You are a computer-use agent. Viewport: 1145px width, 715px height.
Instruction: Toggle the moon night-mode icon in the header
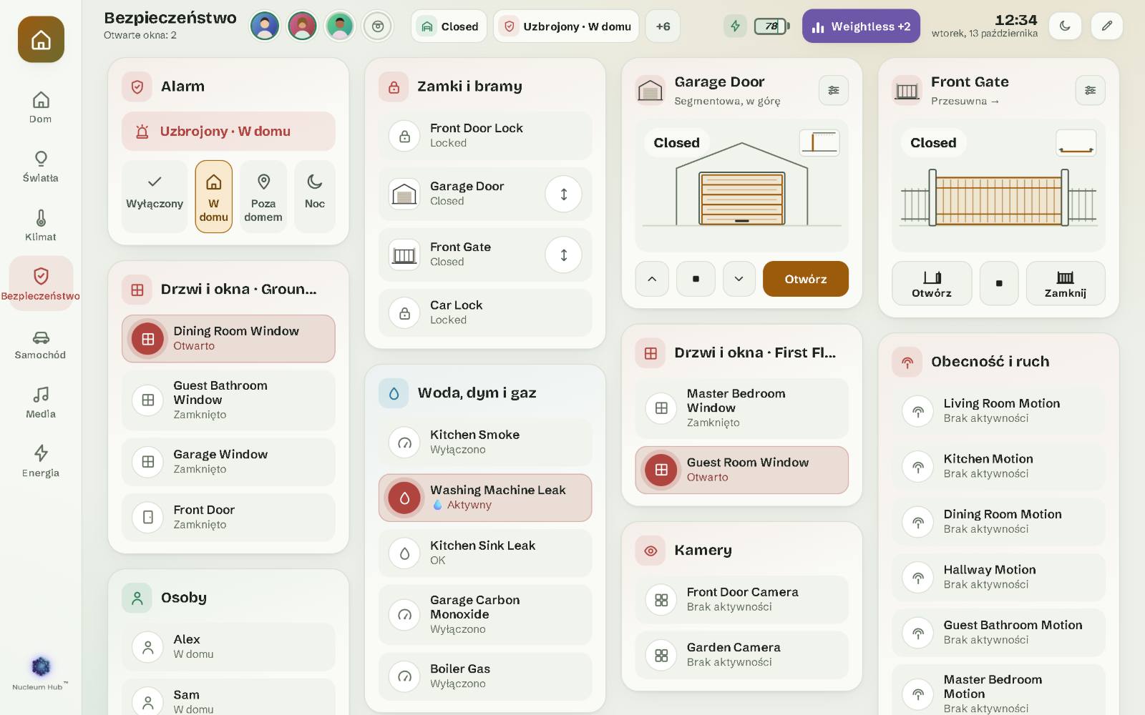click(x=1065, y=26)
